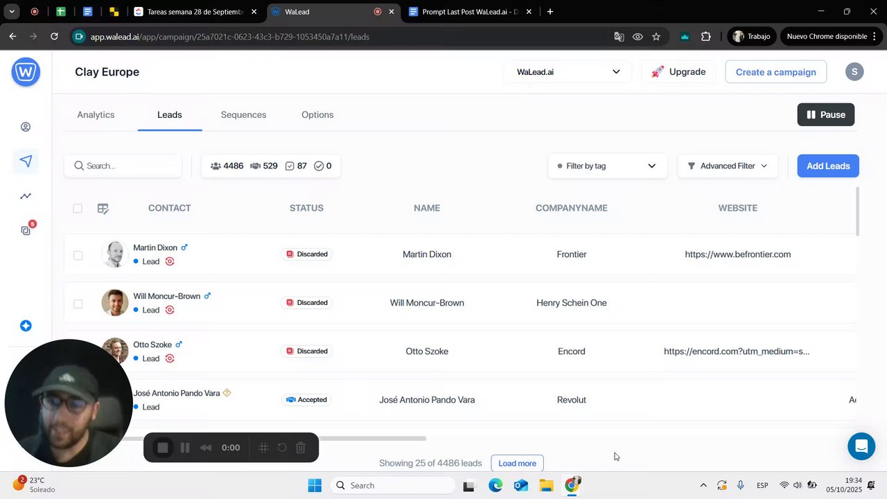Click Otto Szoke's Discarded status
Viewport: 887px width, 499px height.
[x=306, y=351]
